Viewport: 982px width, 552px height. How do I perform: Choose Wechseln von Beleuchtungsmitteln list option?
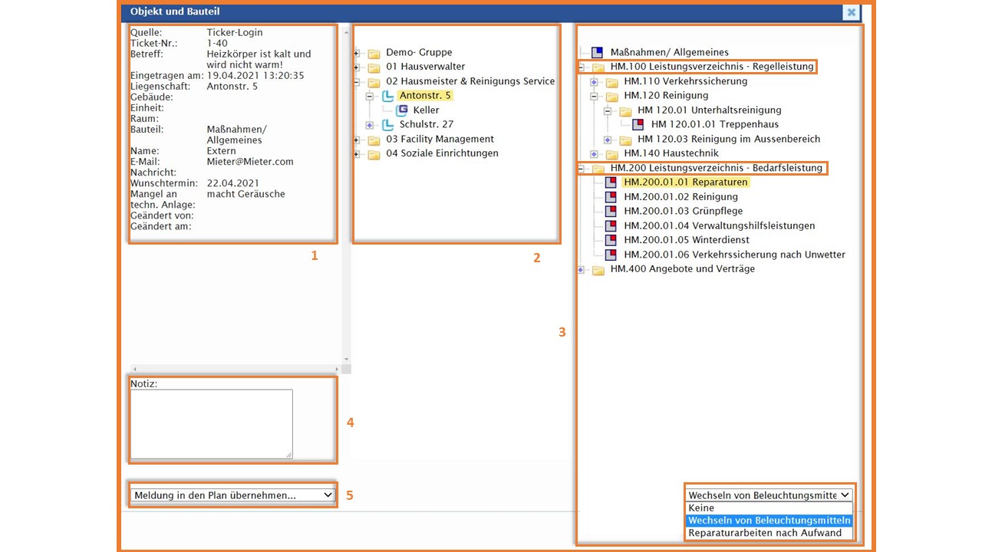(769, 521)
